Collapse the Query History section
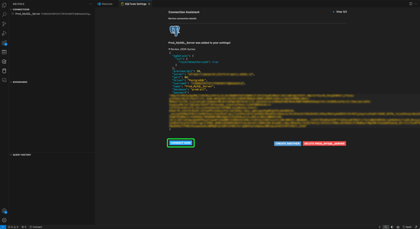This screenshot has height=229, width=420. 21,155
